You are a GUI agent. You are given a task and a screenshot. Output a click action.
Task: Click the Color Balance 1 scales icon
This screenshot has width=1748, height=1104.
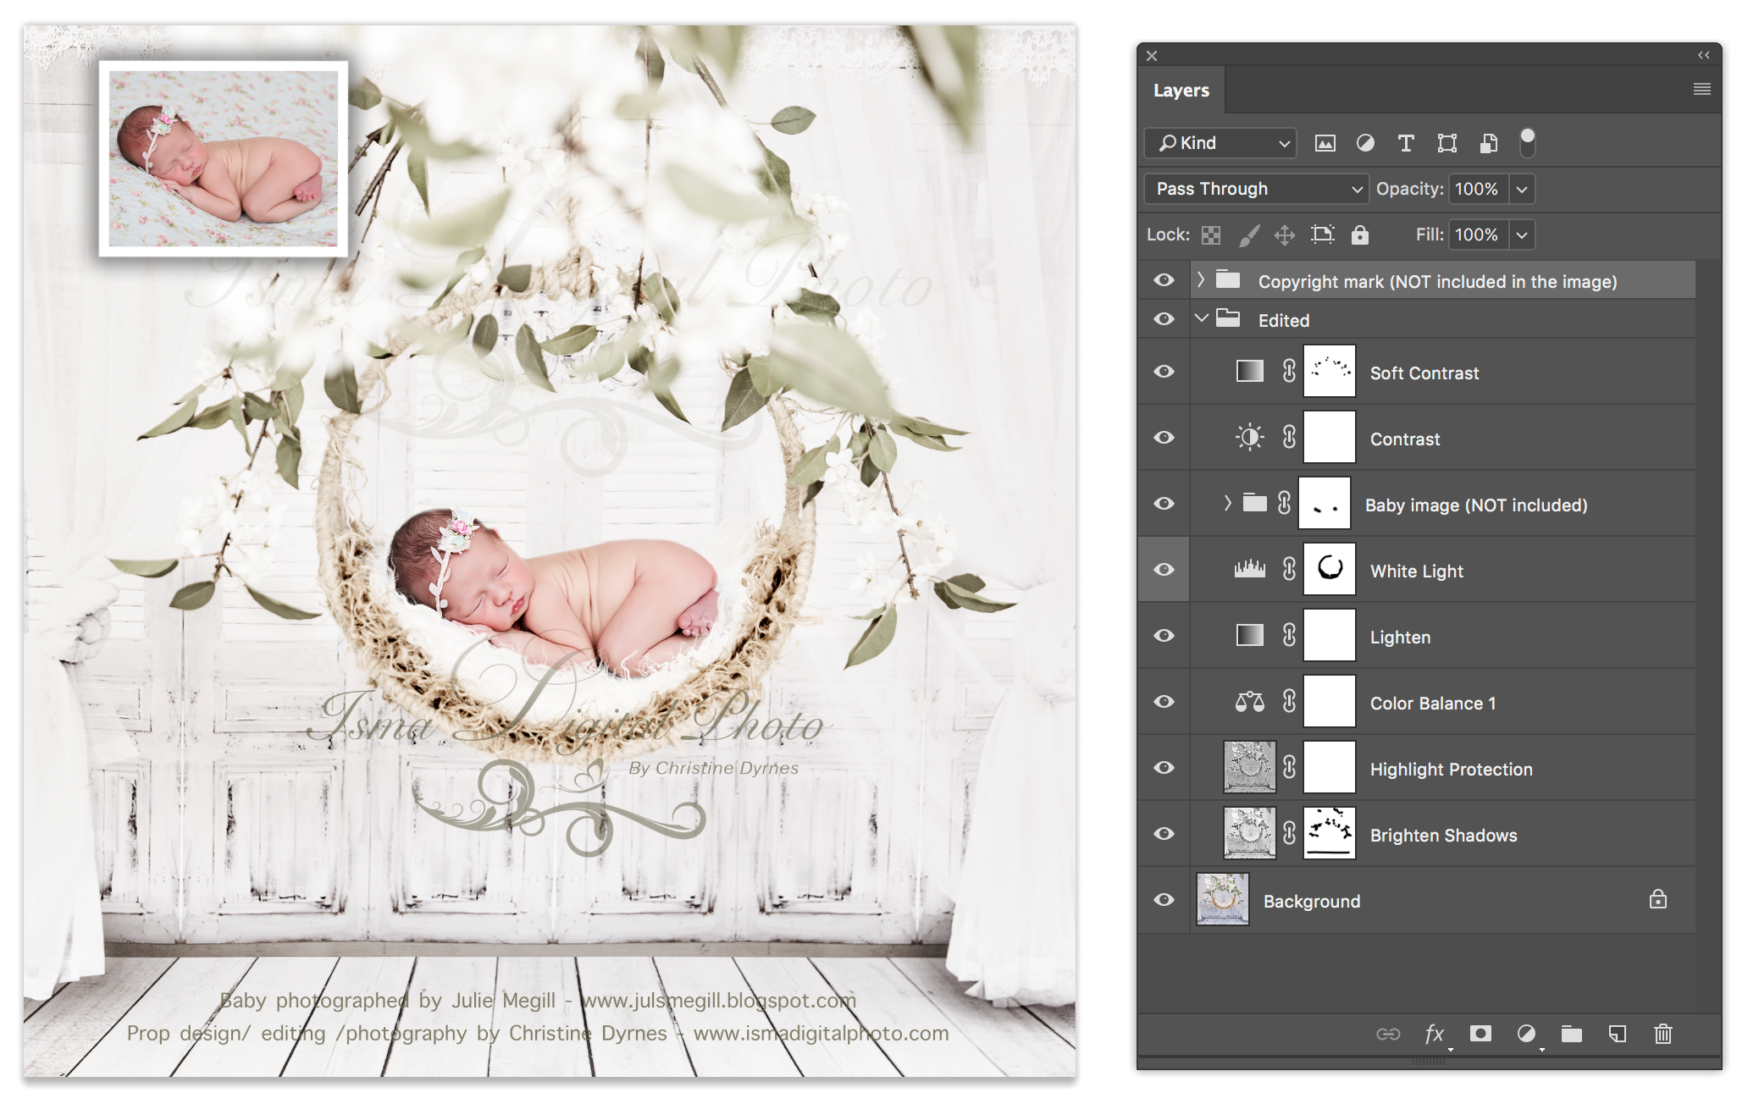click(1249, 701)
